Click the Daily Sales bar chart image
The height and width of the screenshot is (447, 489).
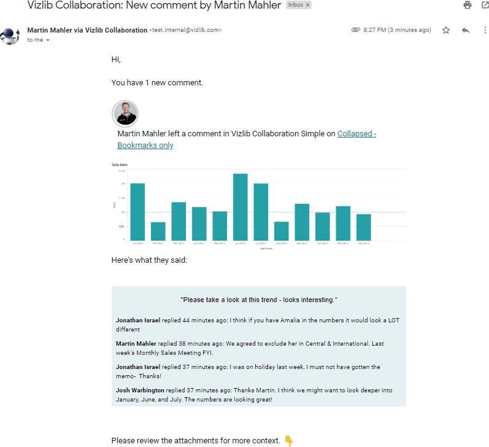(x=259, y=206)
